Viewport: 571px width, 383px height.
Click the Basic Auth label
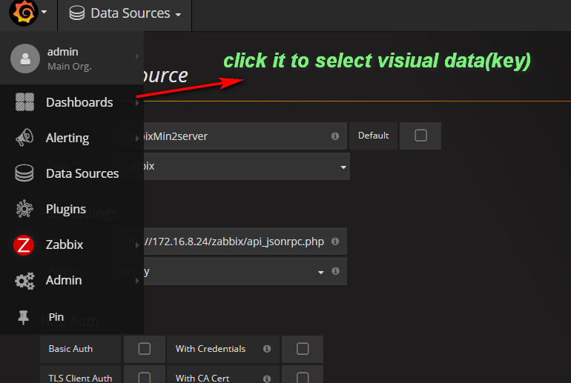[70, 349]
